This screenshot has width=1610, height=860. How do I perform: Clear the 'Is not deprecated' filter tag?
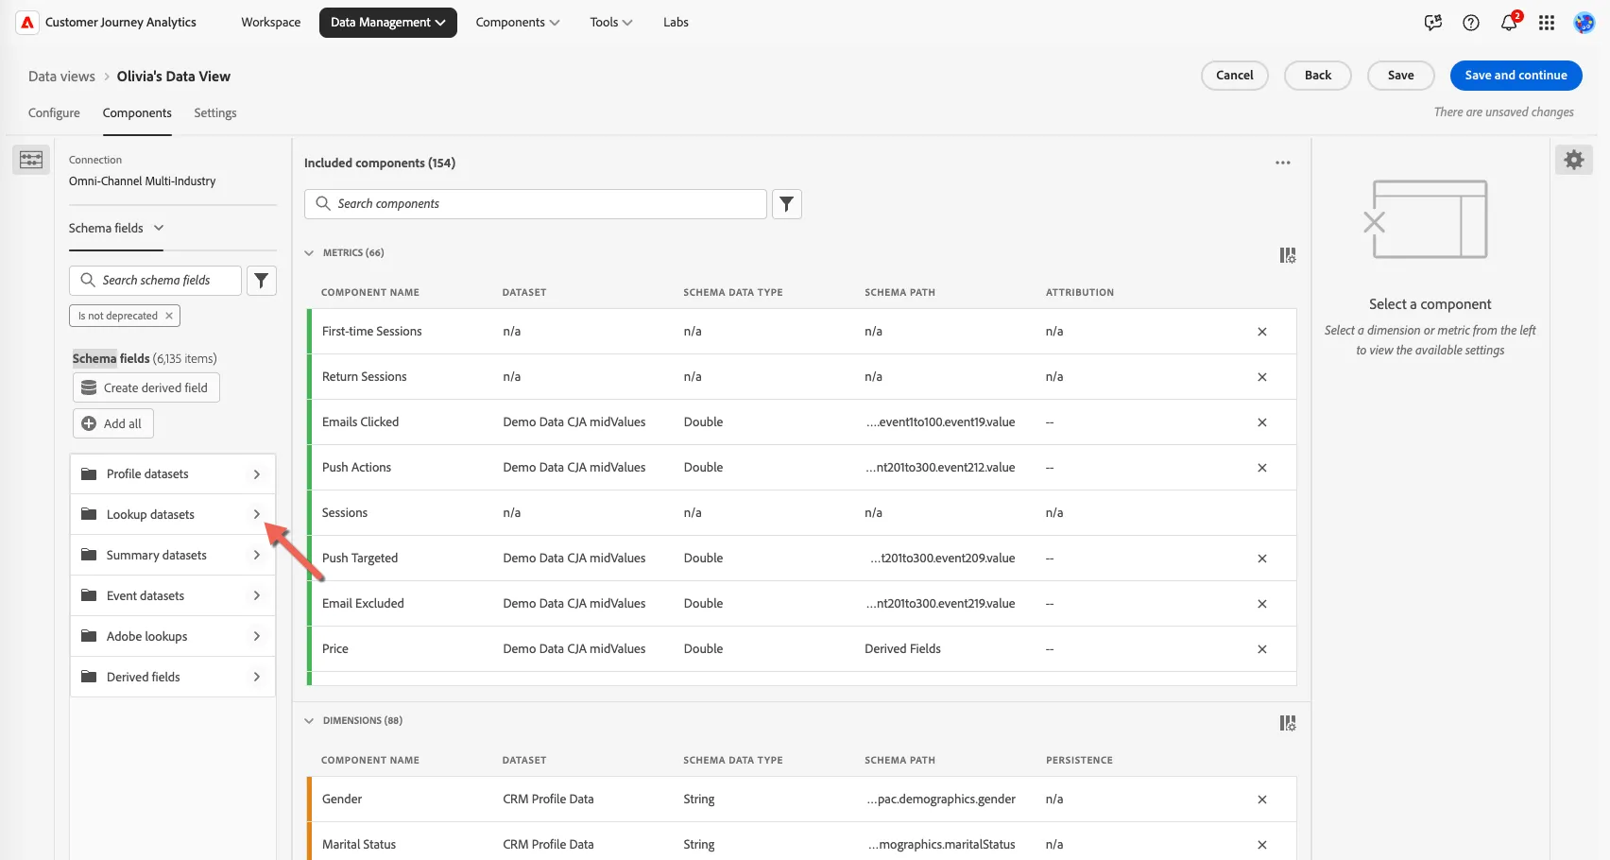(169, 316)
